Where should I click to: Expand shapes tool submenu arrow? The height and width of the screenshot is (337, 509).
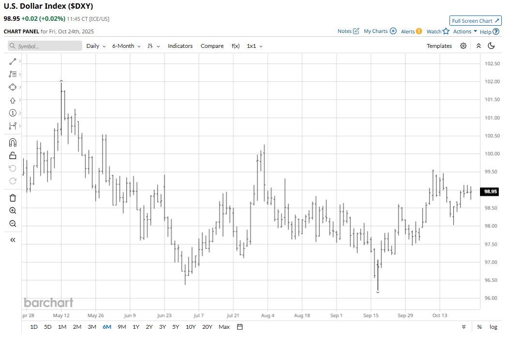click(20, 87)
